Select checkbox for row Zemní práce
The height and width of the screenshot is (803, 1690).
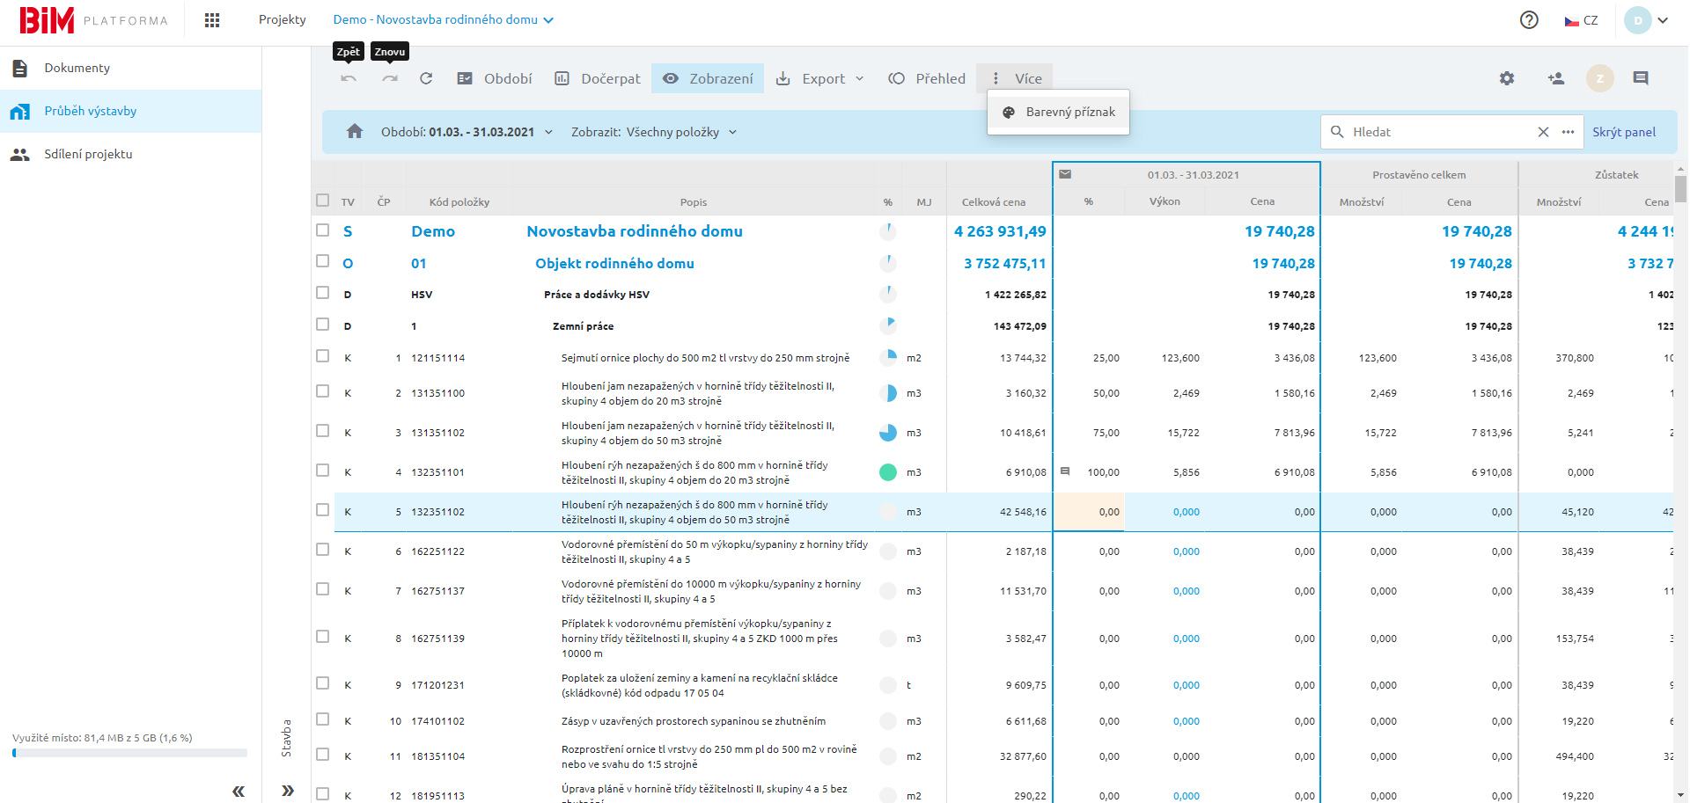click(323, 325)
